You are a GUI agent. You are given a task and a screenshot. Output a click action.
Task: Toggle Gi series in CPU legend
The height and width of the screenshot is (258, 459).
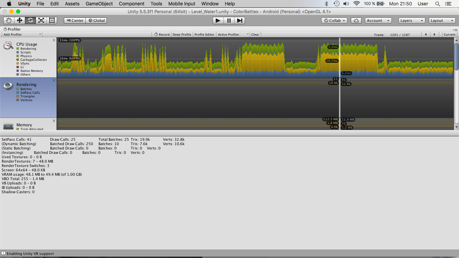pos(20,67)
